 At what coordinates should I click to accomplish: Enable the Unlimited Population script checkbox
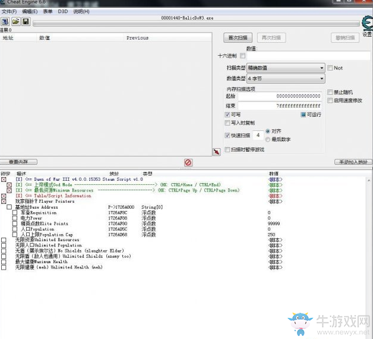(4, 245)
